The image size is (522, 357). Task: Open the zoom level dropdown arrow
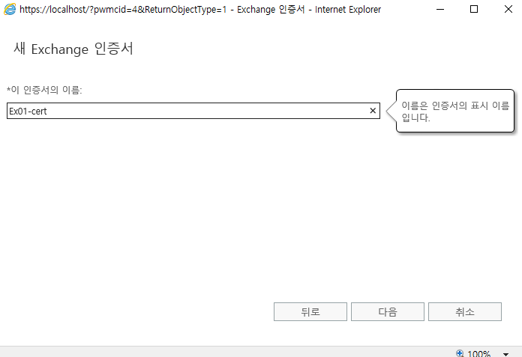click(505, 354)
